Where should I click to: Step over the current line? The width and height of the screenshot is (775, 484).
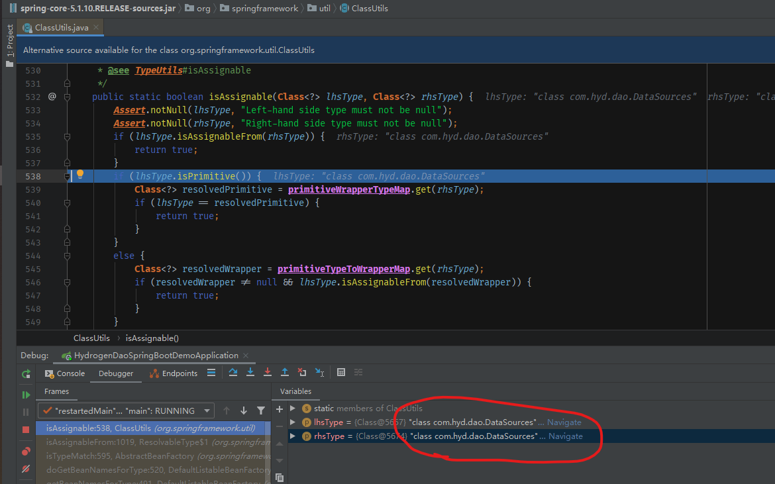pyautogui.click(x=233, y=372)
